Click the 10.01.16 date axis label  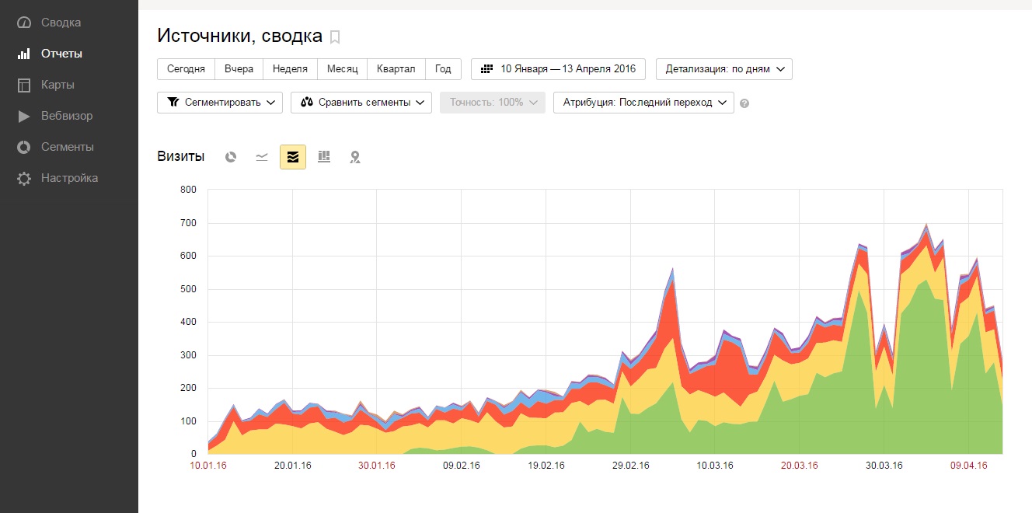(x=207, y=466)
